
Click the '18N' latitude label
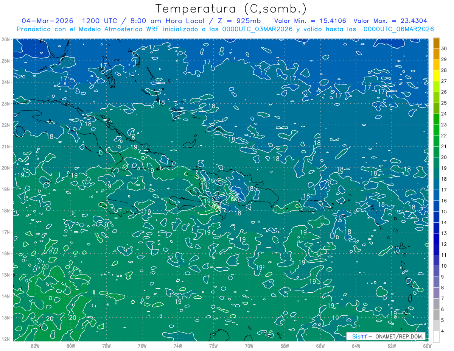[5, 211]
